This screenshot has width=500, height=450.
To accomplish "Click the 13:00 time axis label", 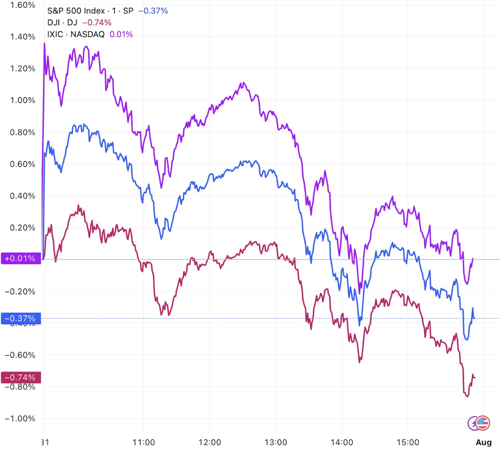I will pos(275,442).
